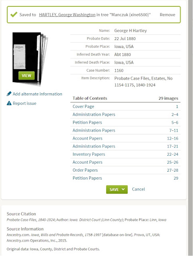Click the green checkmark saved icon
Viewport: 193px width, 256px height.
[14, 14]
